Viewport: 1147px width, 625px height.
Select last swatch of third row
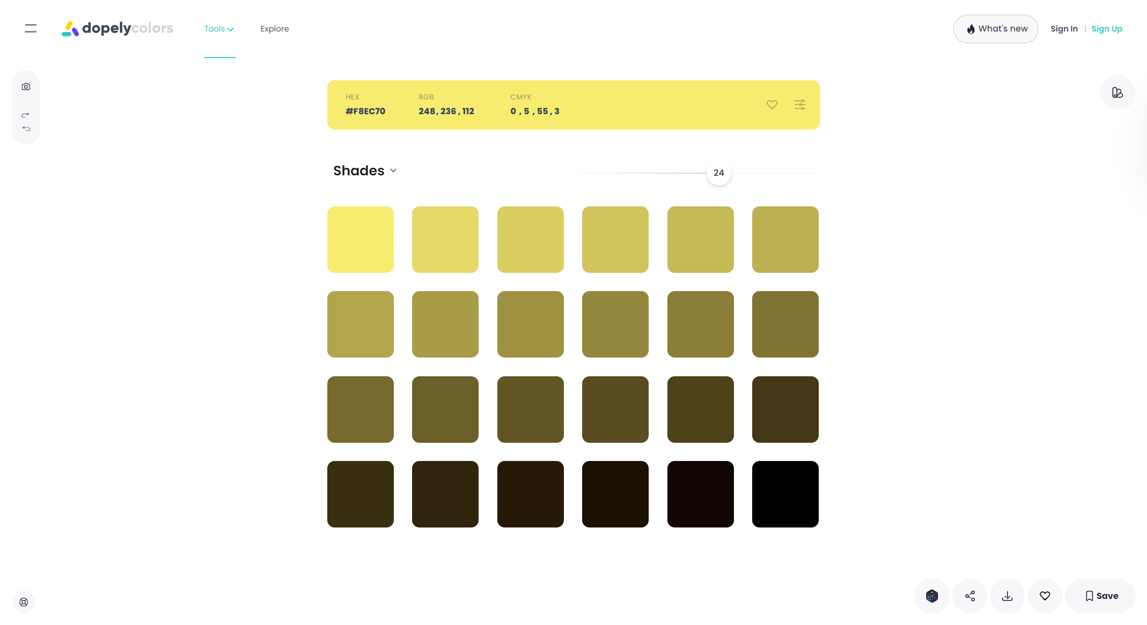click(x=785, y=409)
